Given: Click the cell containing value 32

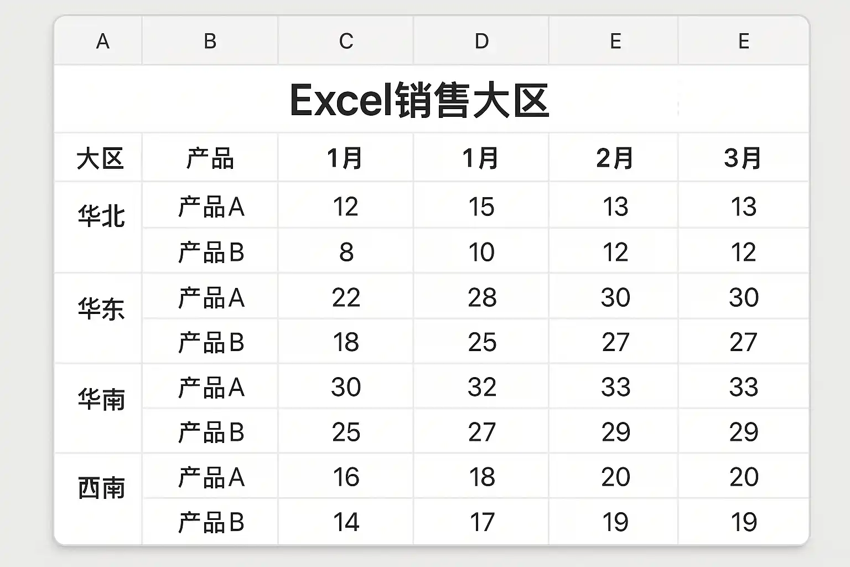Looking at the screenshot, I should 481,387.
